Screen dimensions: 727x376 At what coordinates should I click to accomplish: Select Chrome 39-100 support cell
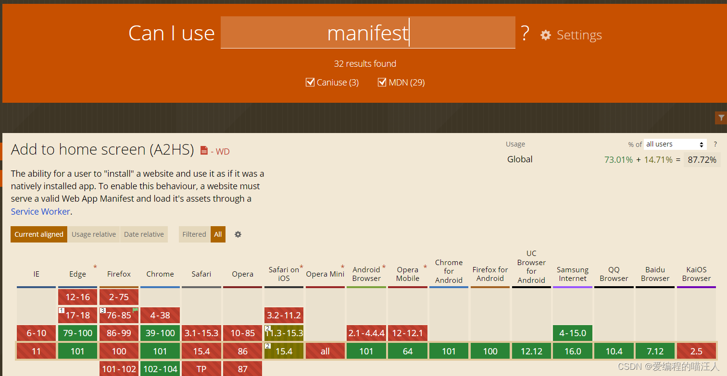tap(160, 333)
